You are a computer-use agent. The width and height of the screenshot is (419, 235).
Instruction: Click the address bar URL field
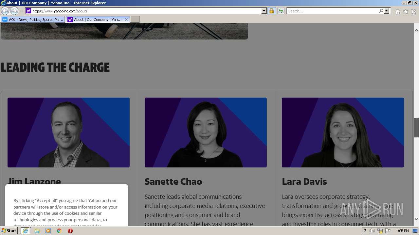146,11
